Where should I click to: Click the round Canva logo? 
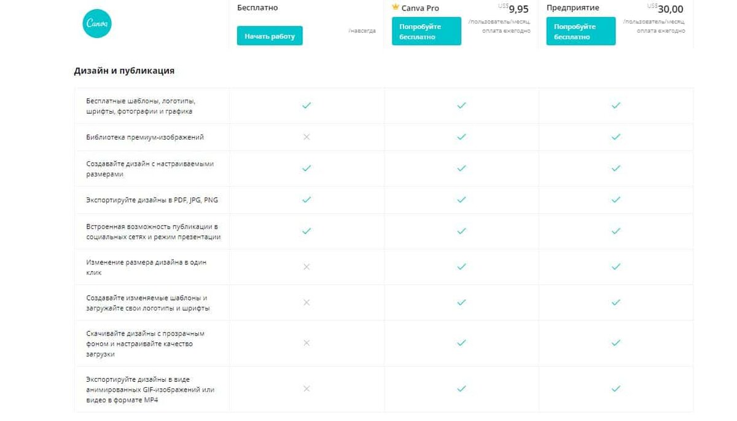pyautogui.click(x=97, y=23)
